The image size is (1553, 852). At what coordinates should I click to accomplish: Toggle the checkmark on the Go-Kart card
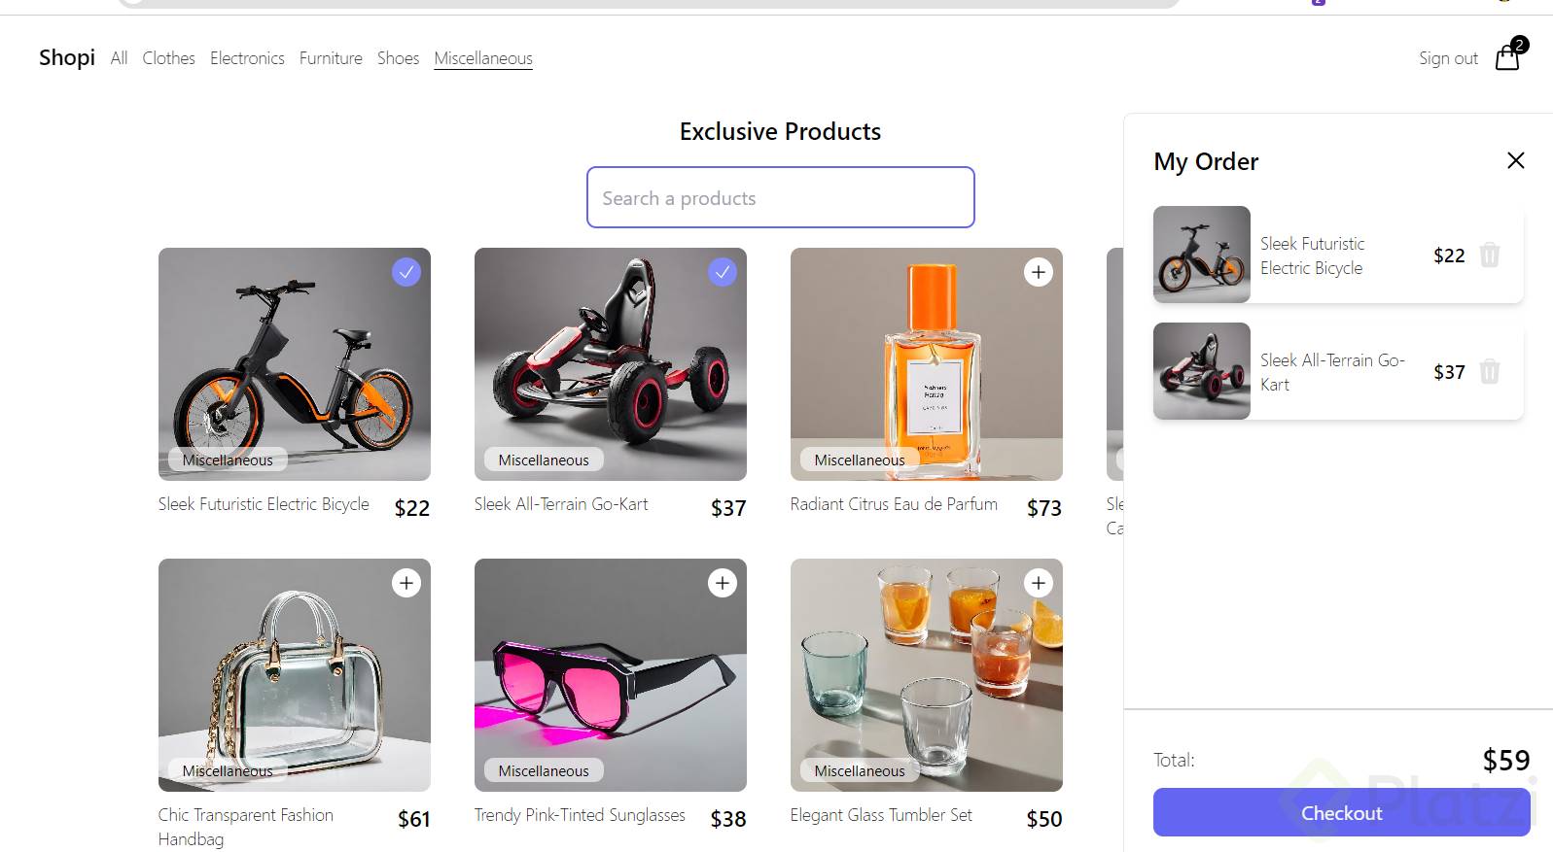(x=722, y=272)
